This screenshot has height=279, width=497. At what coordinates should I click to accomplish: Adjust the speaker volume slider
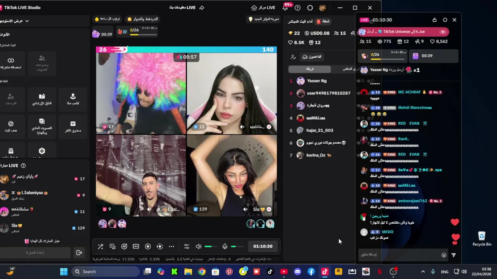coord(211,246)
